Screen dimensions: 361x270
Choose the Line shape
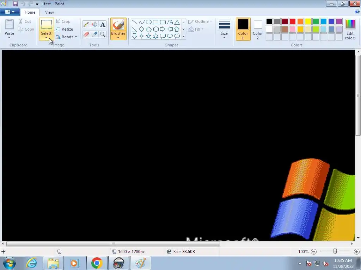point(134,22)
